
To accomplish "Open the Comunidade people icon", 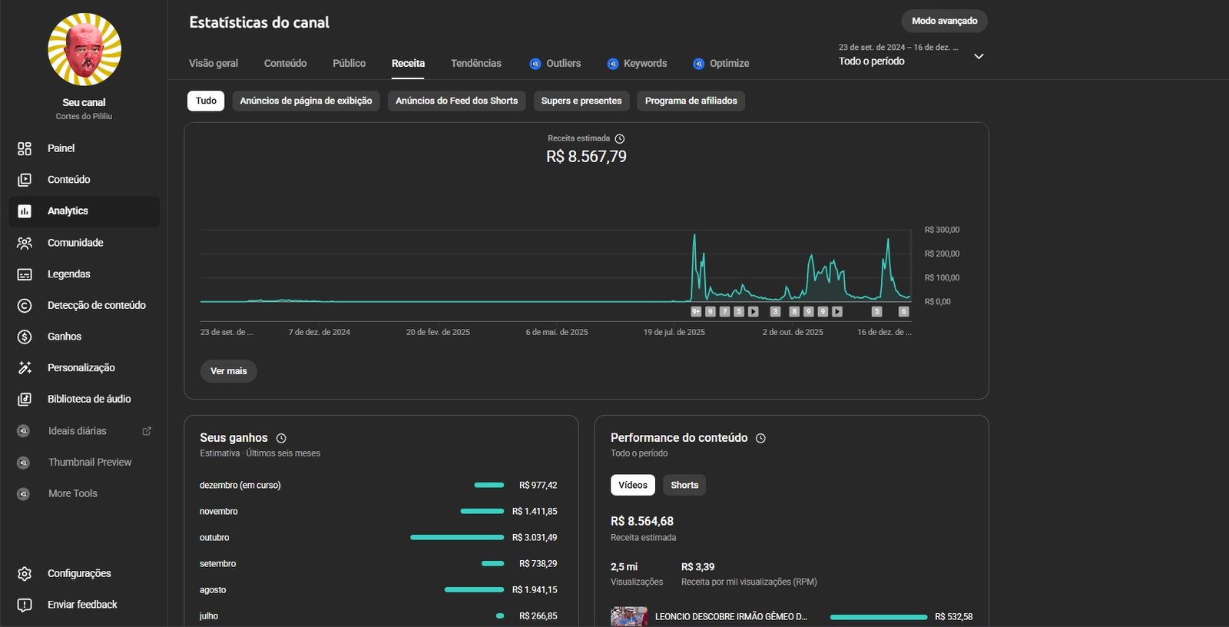I will (25, 243).
